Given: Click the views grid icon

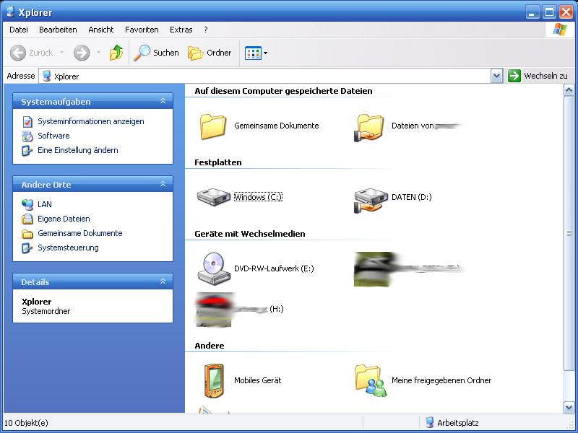Looking at the screenshot, I should click(253, 53).
